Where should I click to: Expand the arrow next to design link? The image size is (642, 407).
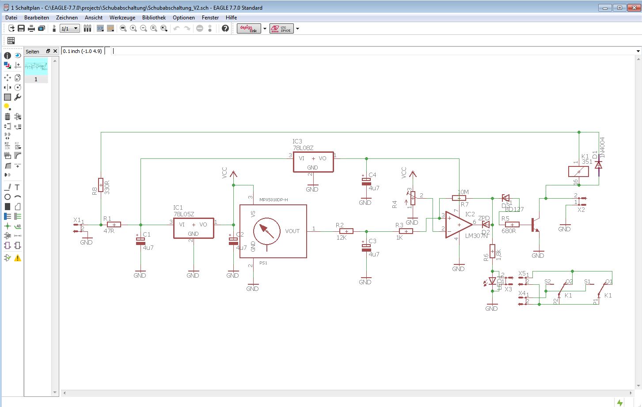point(265,29)
